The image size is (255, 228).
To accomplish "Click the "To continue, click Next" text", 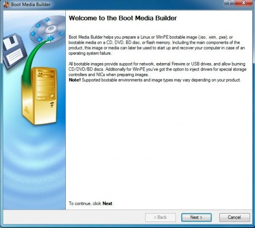I will pos(91,203).
